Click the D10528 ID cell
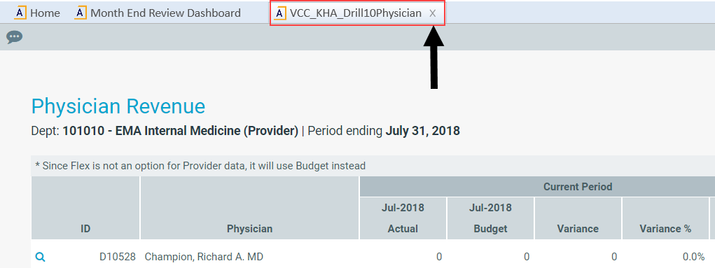 click(118, 257)
